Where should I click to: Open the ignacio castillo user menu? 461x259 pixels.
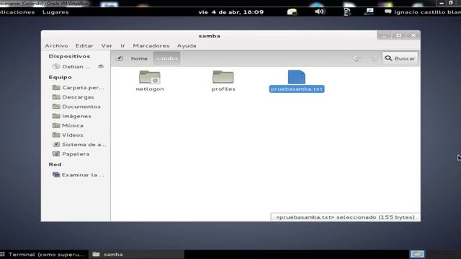pos(423,12)
